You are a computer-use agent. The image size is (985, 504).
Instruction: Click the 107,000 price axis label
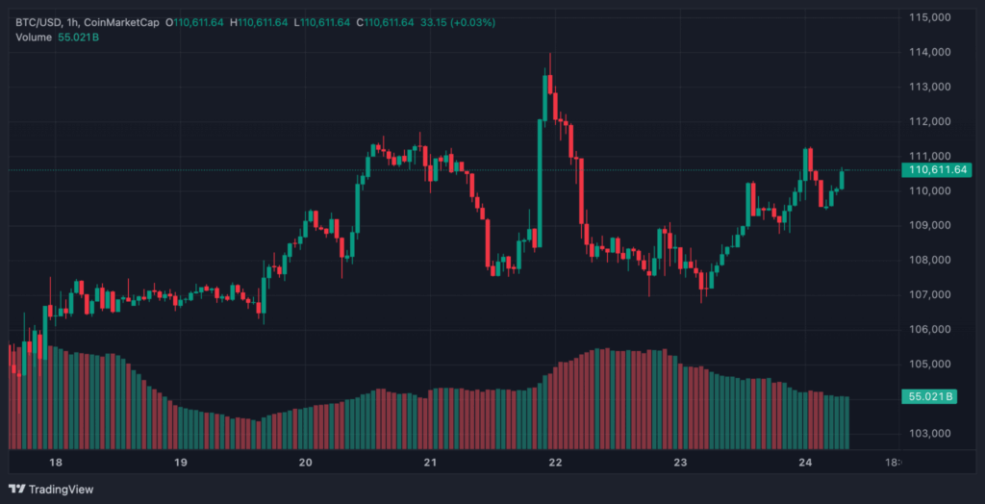coord(929,294)
